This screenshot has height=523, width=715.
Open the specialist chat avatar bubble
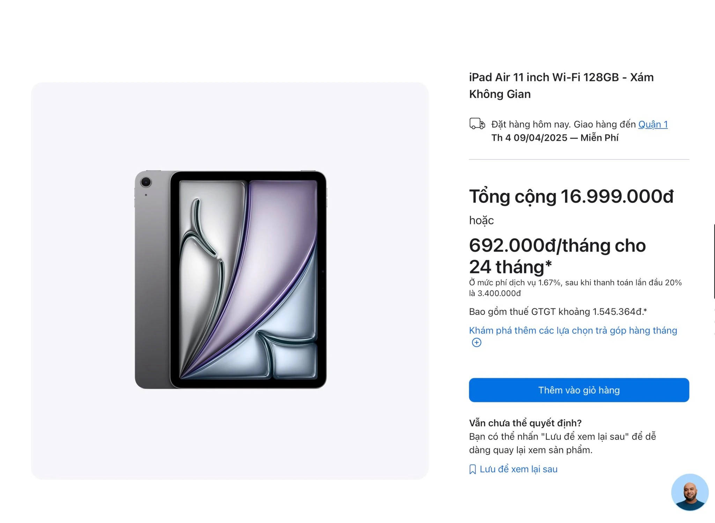point(690,492)
